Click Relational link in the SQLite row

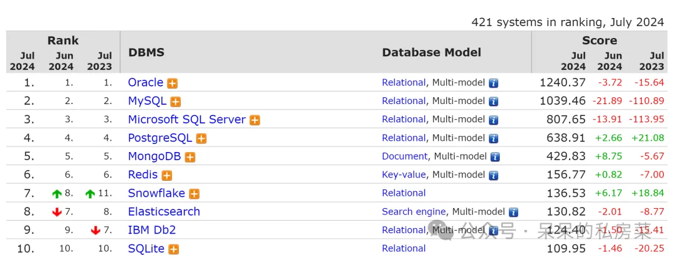pos(404,249)
